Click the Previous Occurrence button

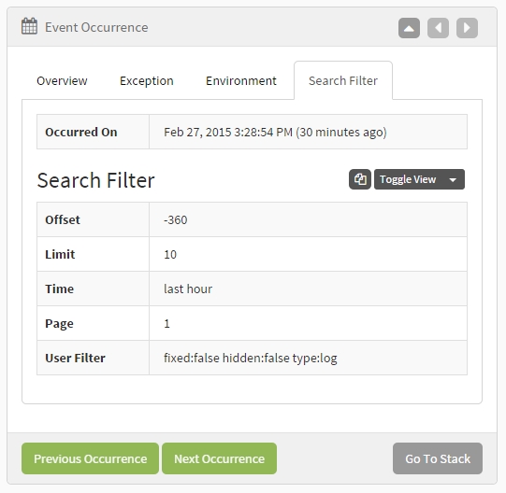point(91,458)
